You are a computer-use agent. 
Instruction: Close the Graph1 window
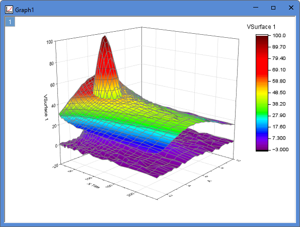tap(291, 8)
